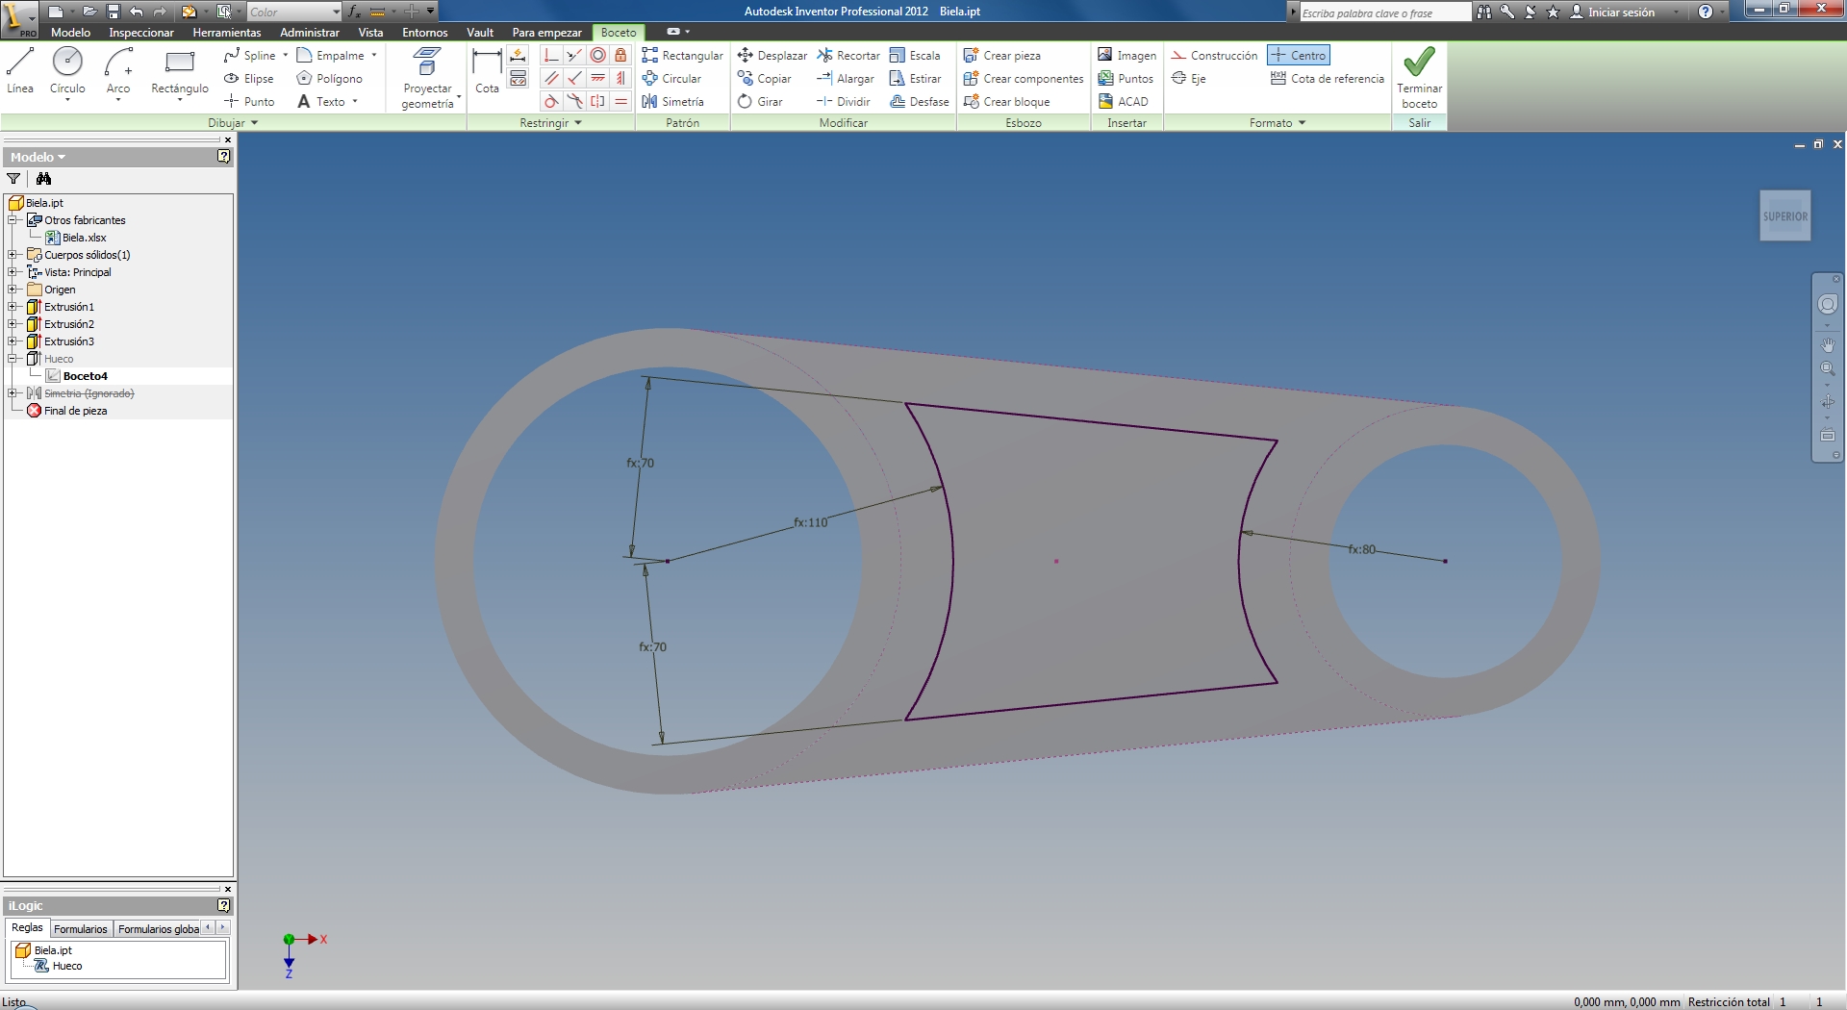Click the Crear bloque tool
The height and width of the screenshot is (1010, 1847).
(x=1006, y=102)
